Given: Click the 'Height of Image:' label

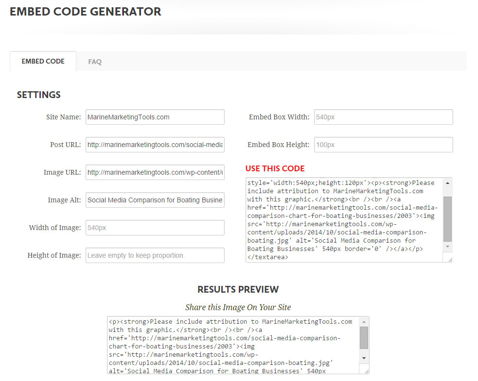Looking at the screenshot, I should (x=54, y=255).
